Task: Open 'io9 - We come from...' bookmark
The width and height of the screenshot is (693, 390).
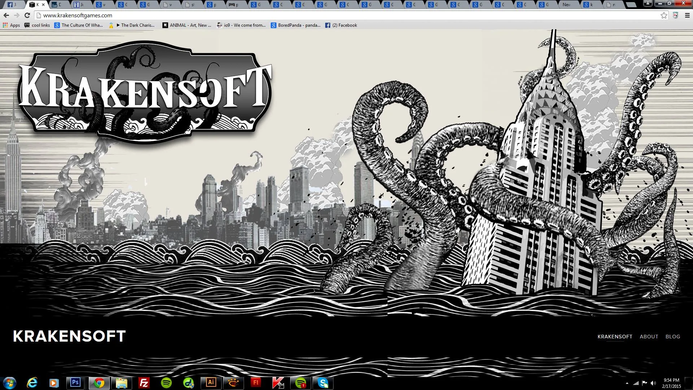Action: (241, 25)
